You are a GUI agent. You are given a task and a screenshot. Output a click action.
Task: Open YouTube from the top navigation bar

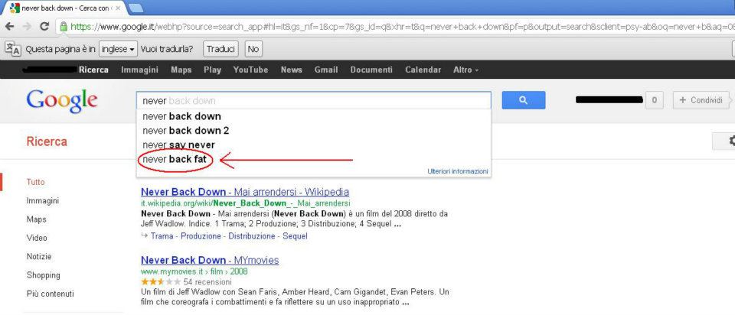[x=250, y=70]
